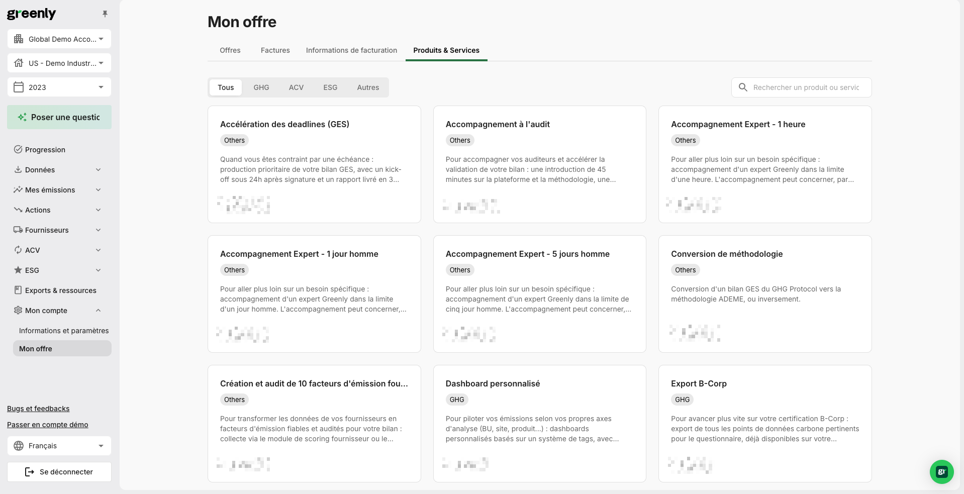Open the Bugs et feedbacks link
Screen dimensions: 964x494
tap(38, 409)
